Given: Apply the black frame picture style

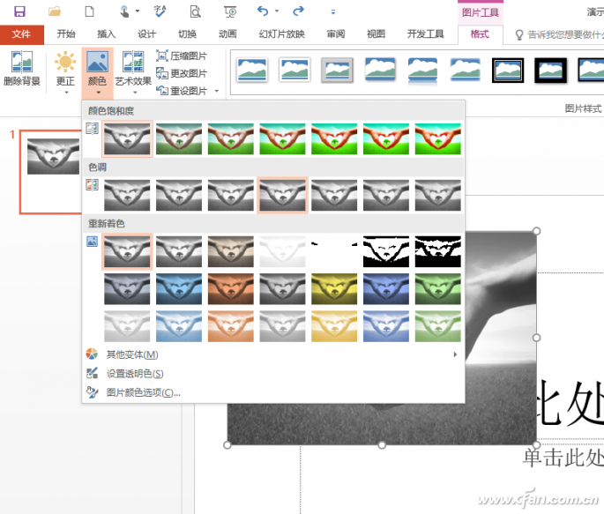Looking at the screenshot, I should [x=551, y=71].
